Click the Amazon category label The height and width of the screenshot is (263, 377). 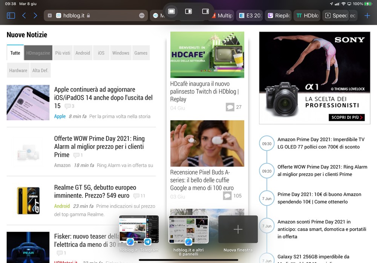coord(62,165)
